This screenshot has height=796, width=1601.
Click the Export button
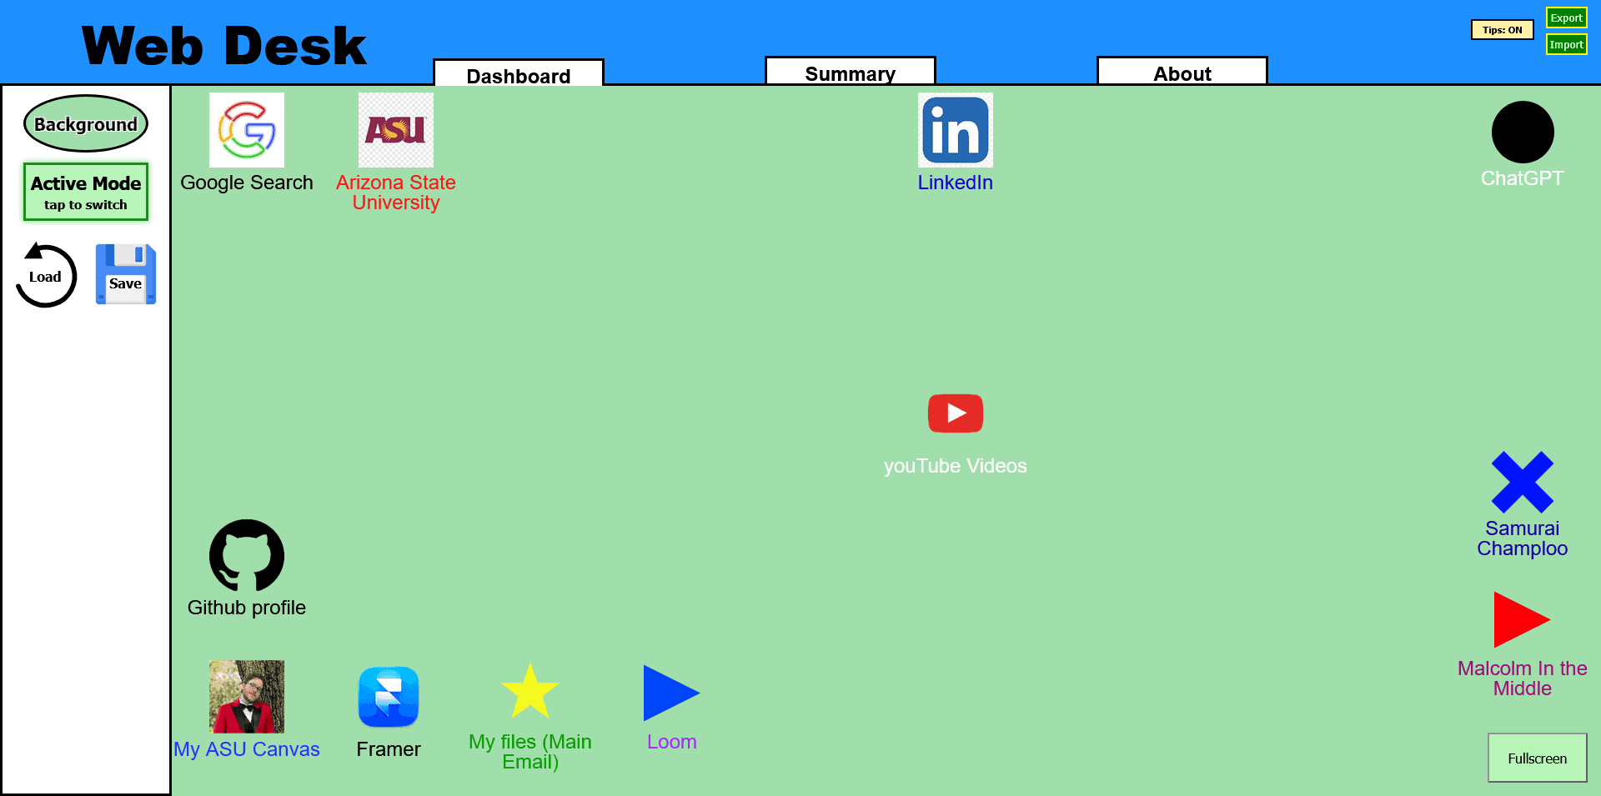(x=1567, y=18)
